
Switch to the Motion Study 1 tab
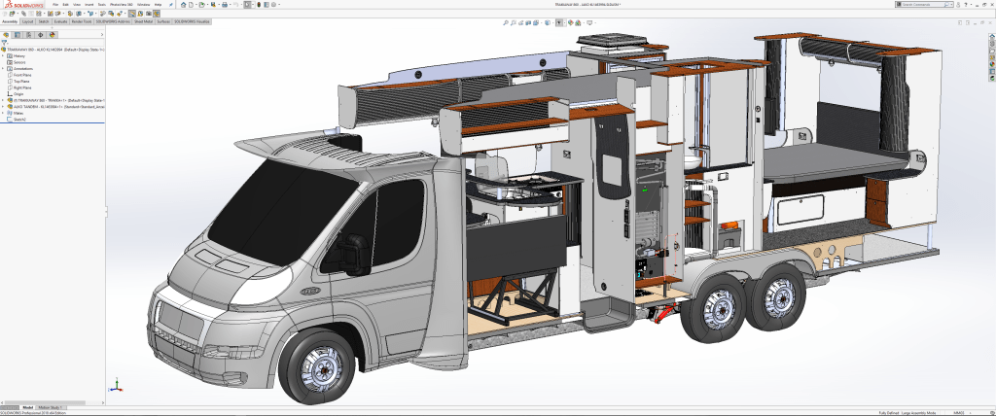(x=51, y=407)
